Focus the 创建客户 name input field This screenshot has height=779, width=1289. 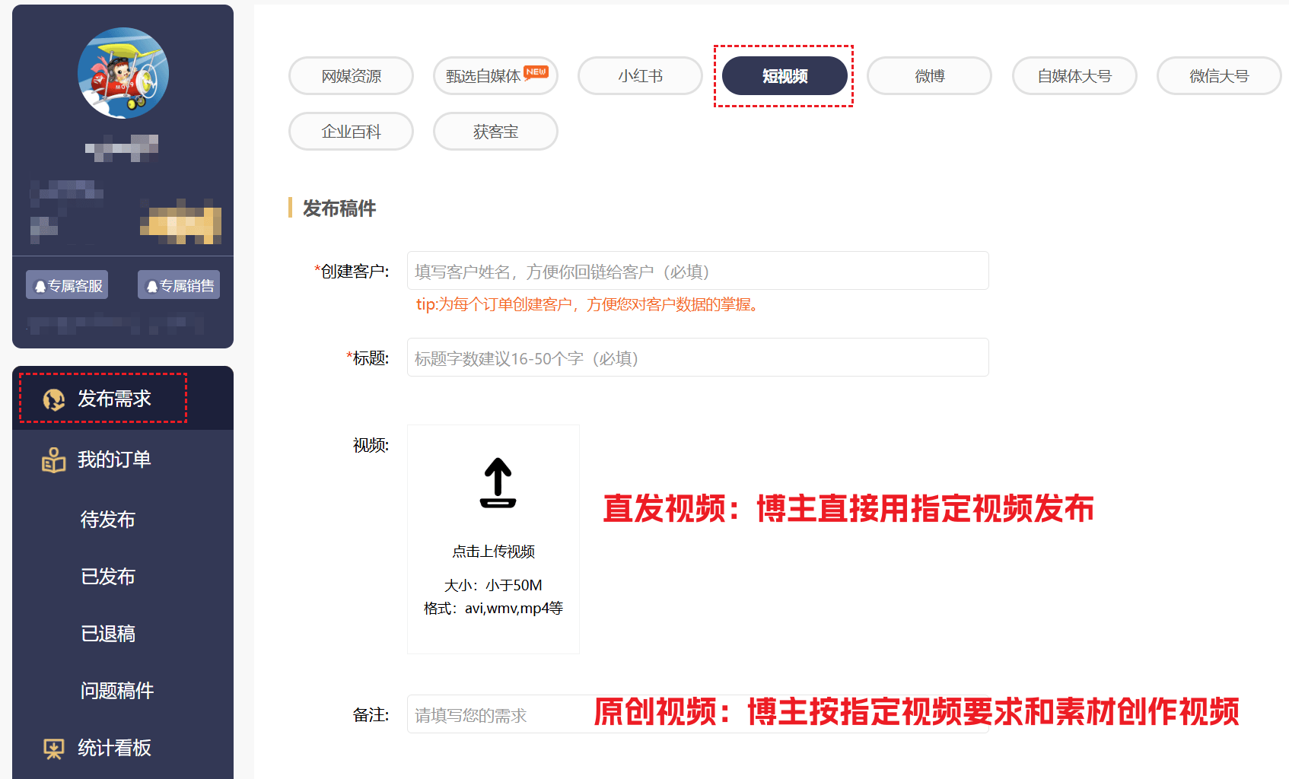click(x=697, y=271)
